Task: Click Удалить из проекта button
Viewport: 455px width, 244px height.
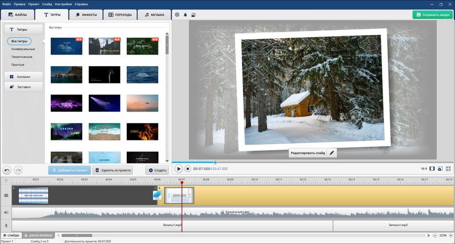Action: tap(113, 170)
